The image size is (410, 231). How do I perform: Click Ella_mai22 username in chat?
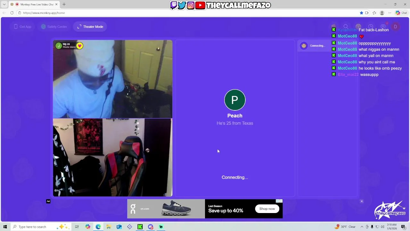(x=348, y=74)
